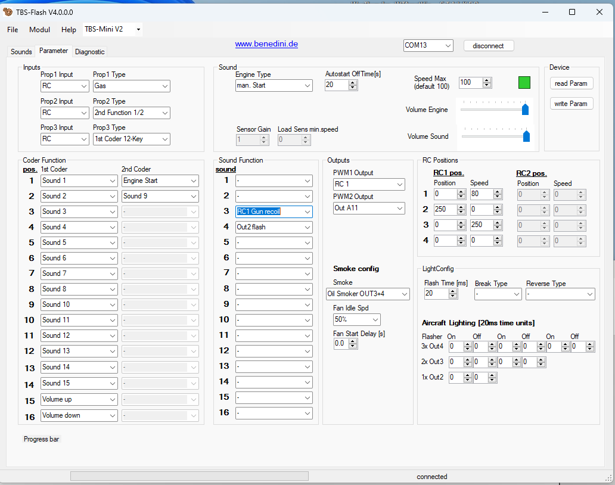Click the Speed Max value field

(x=471, y=82)
